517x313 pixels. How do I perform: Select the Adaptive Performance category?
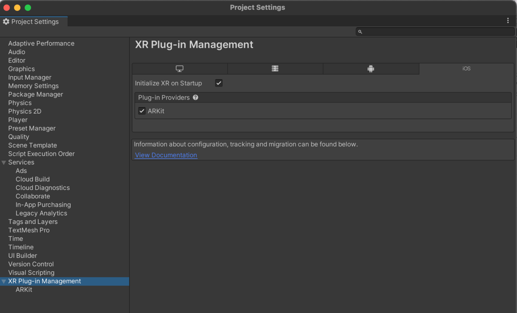coord(41,43)
